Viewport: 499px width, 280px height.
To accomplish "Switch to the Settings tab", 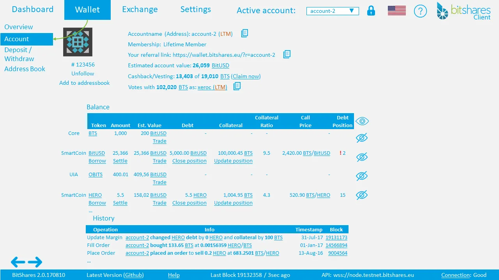I will (196, 9).
